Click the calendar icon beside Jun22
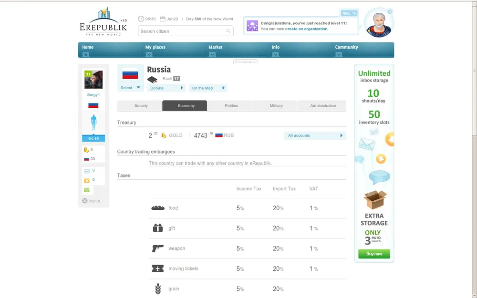Screen dimensions: 477x298 tap(163, 19)
